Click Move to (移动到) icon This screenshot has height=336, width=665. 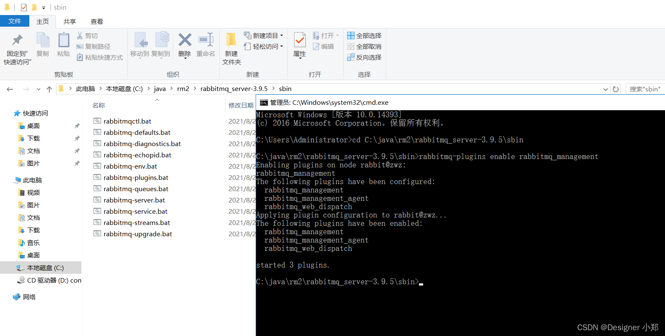[x=140, y=40]
